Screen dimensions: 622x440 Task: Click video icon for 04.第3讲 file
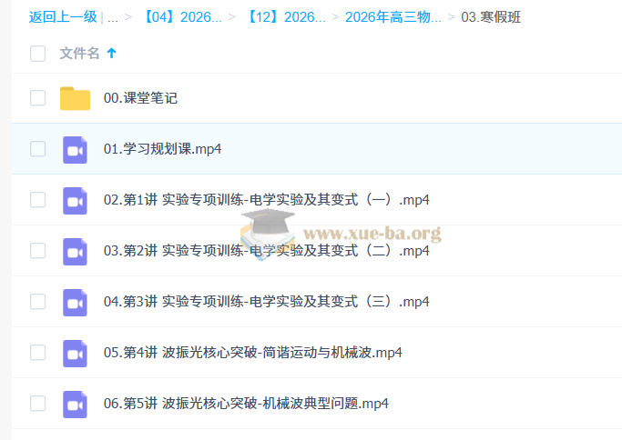75,302
